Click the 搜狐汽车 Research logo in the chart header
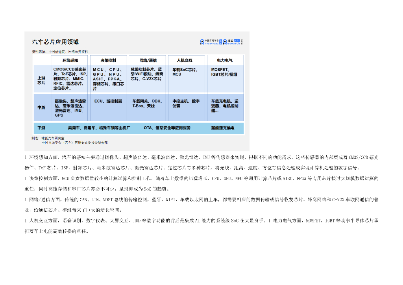The height and width of the screenshot is (285, 403). (233, 42)
